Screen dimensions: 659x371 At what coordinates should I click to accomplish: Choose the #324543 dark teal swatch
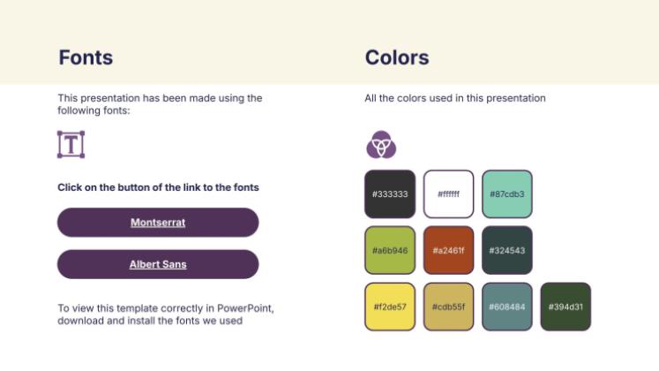click(x=506, y=250)
